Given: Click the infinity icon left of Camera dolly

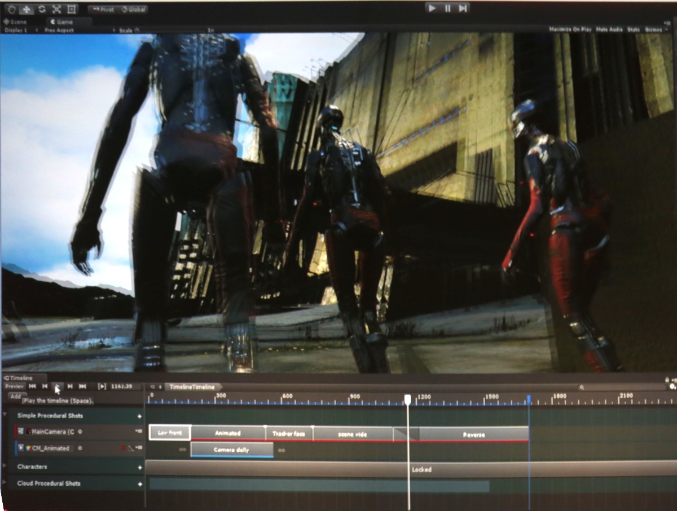Looking at the screenshot, I should [182, 450].
